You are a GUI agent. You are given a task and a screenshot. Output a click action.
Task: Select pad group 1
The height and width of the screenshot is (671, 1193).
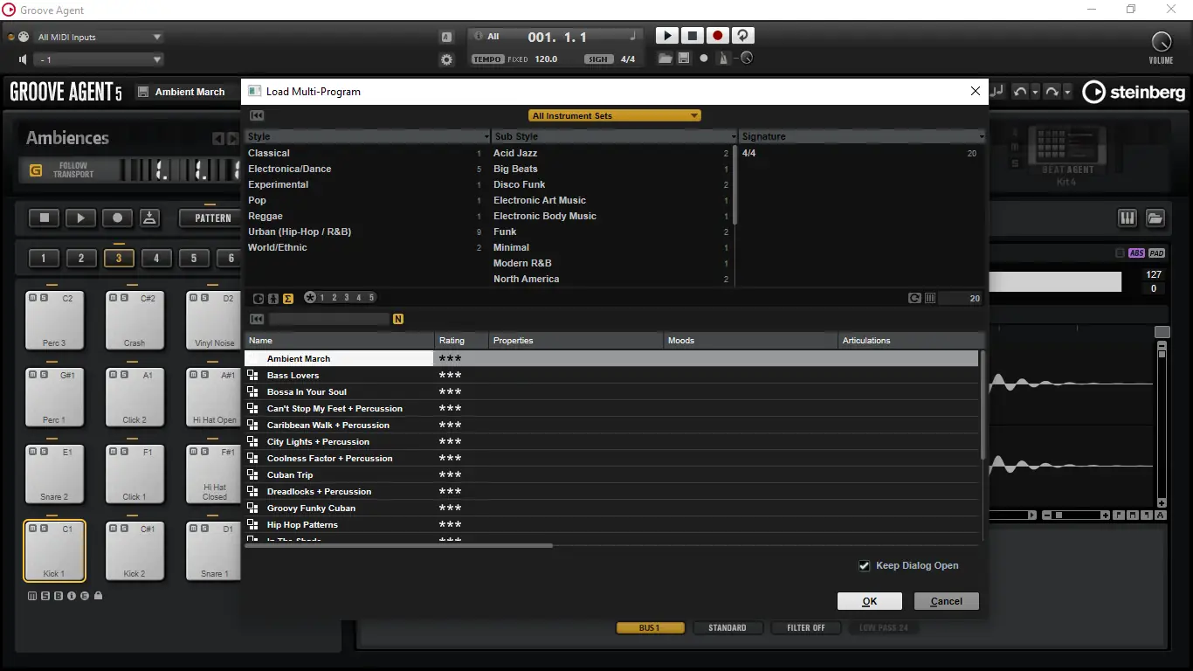coord(44,258)
